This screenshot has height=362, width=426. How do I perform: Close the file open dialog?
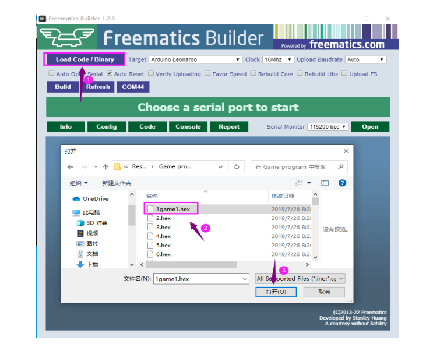click(x=346, y=151)
